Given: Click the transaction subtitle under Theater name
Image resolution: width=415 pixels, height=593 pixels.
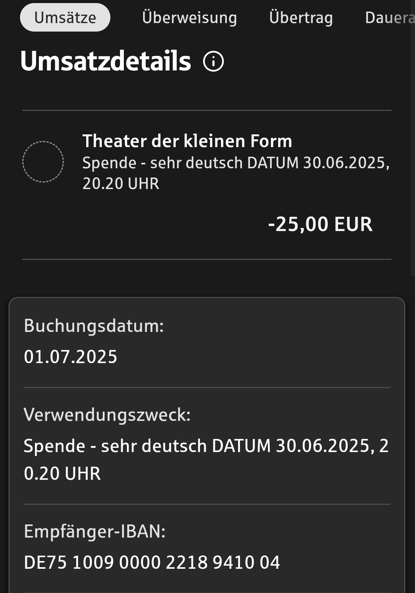Looking at the screenshot, I should pos(236,163).
